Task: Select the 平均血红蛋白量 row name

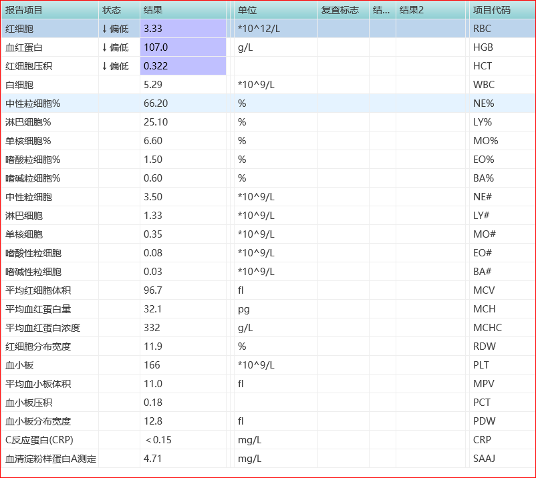Action: [38, 309]
